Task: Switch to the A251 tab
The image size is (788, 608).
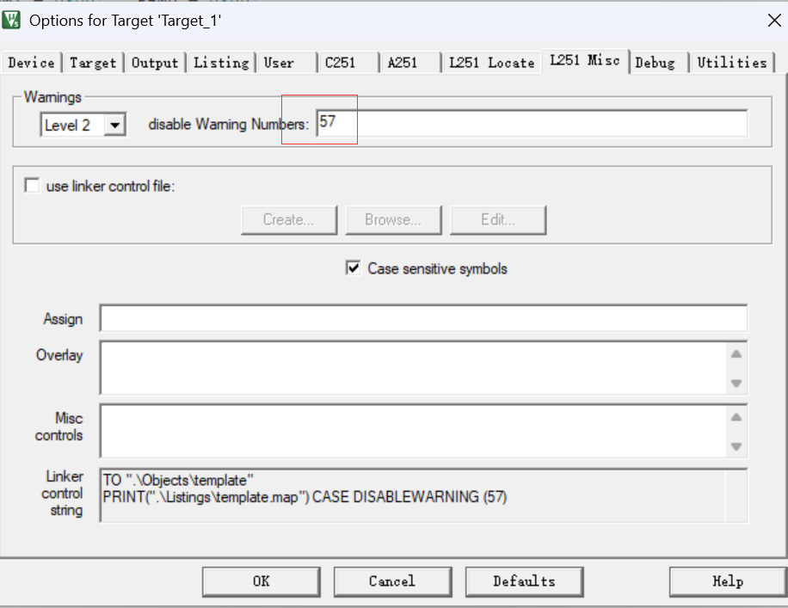Action: 410,63
